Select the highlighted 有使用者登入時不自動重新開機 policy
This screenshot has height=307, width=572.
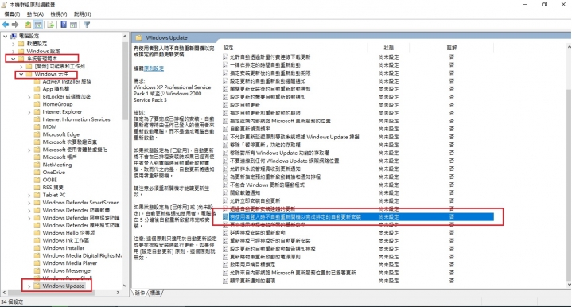pos(357,217)
